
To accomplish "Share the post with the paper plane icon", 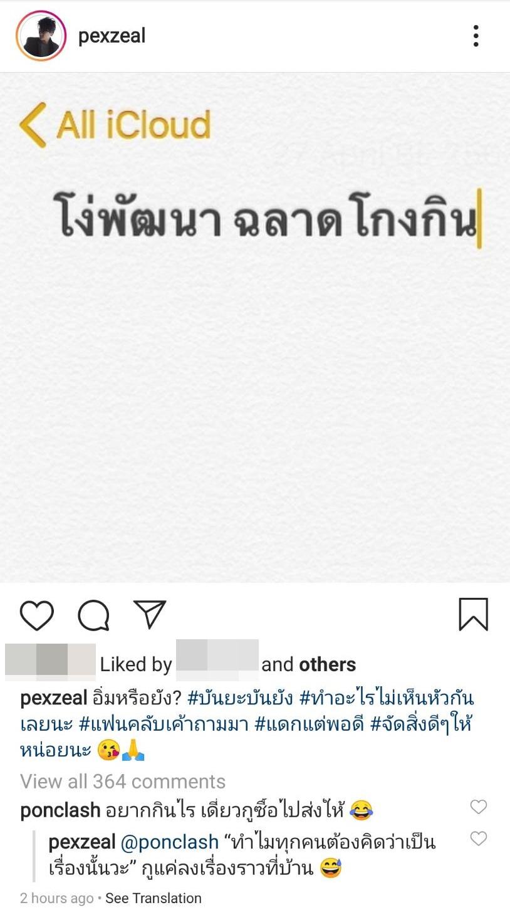I will [x=150, y=614].
